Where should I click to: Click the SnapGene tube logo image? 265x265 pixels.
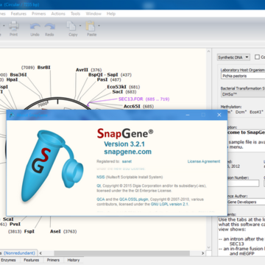[52, 166]
